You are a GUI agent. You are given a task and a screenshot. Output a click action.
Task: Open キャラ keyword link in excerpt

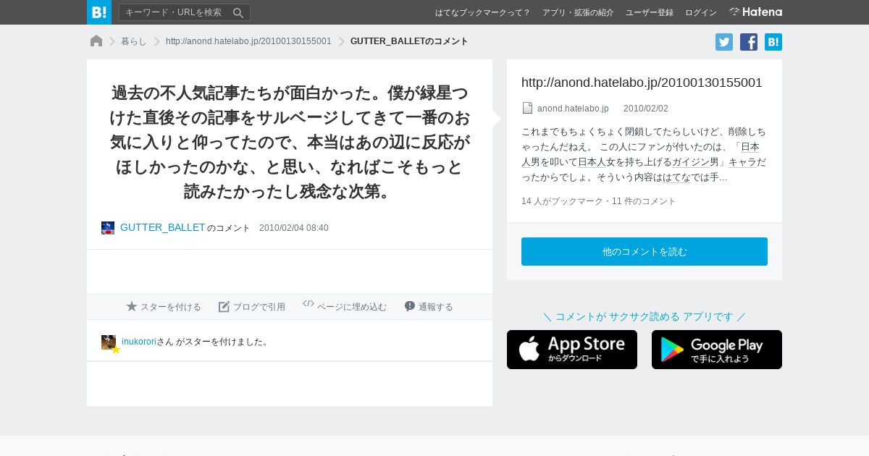[742, 162]
